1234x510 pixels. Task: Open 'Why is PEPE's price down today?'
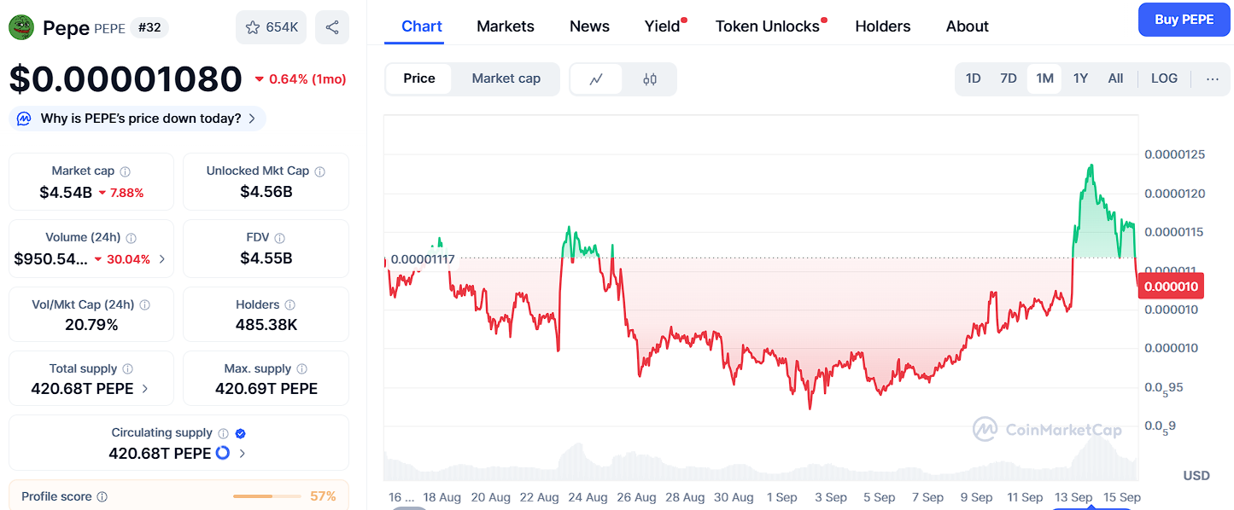(137, 119)
